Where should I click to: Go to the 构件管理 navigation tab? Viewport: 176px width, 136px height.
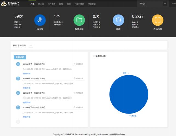click(51, 4)
